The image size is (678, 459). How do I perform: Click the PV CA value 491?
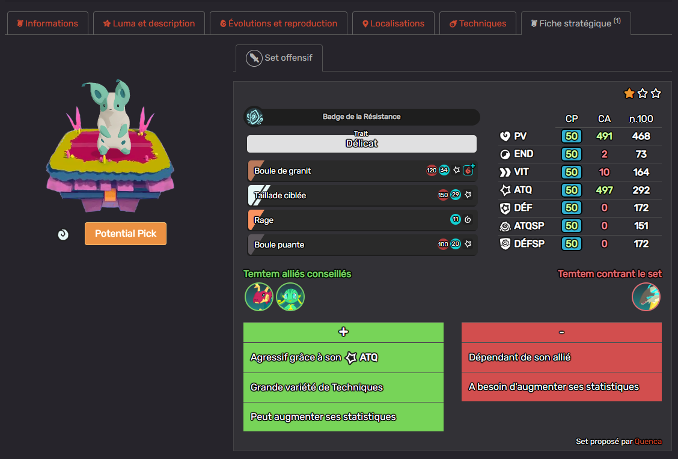coord(604,136)
